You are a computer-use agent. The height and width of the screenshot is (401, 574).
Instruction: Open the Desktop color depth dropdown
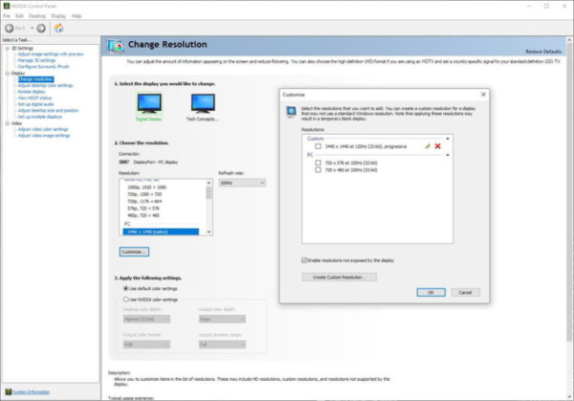[146, 320]
